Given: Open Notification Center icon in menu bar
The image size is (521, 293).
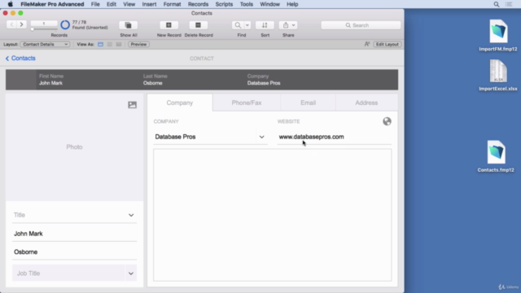Looking at the screenshot, I should coord(509,4).
